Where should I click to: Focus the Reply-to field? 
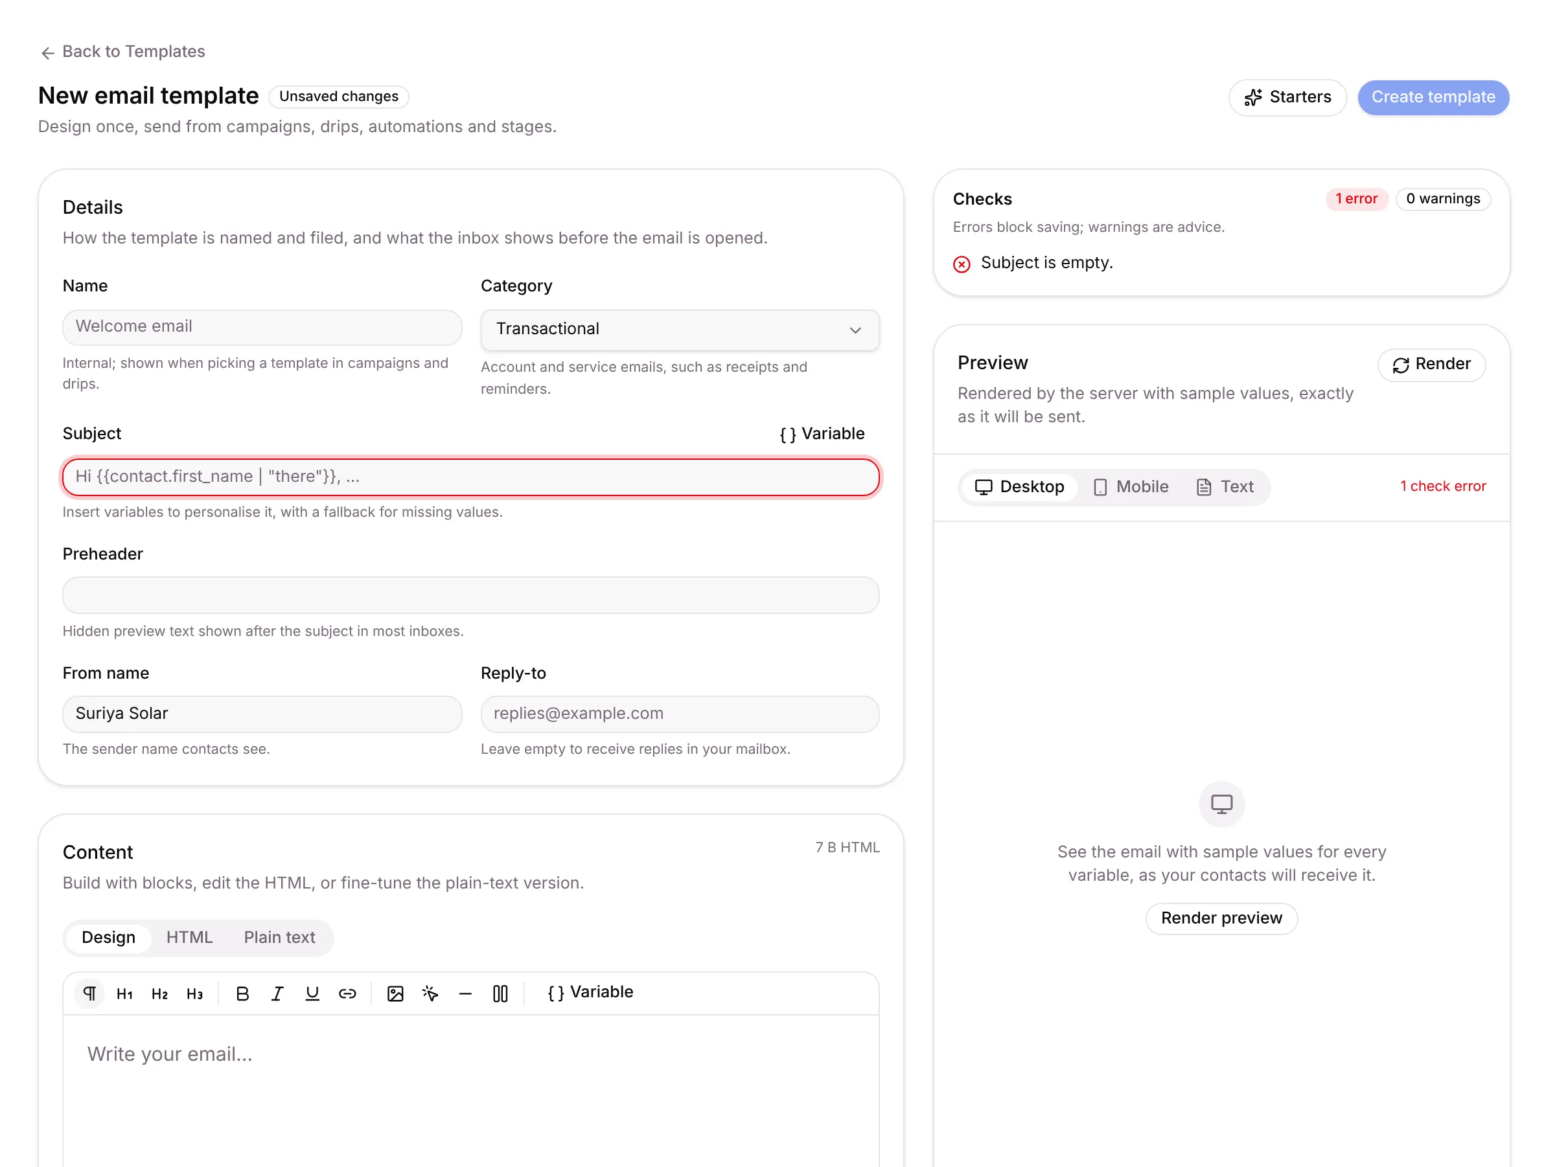[680, 714]
